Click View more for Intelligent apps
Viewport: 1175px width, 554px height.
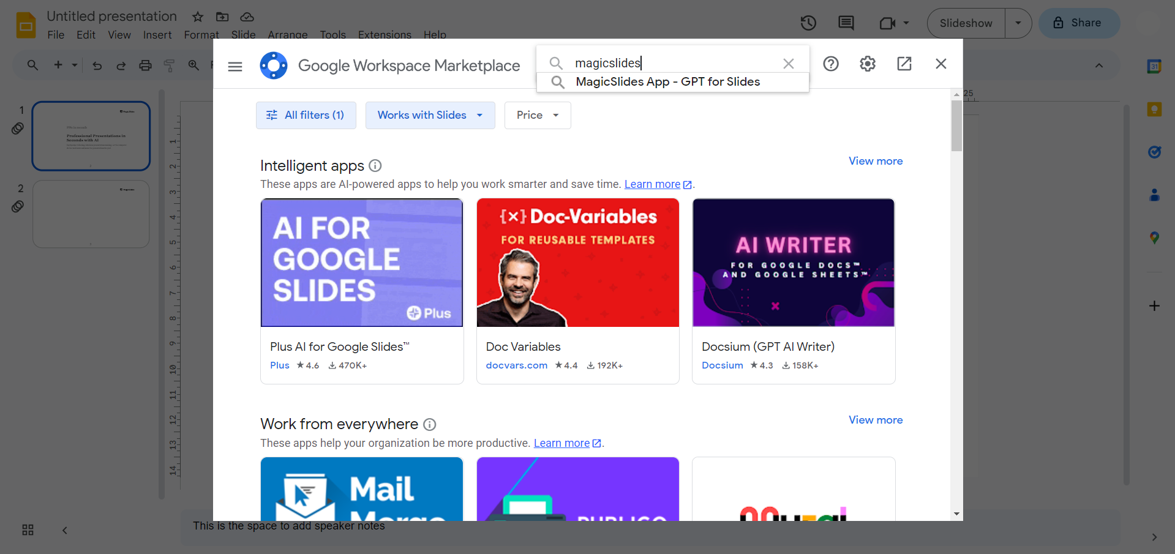click(876, 161)
